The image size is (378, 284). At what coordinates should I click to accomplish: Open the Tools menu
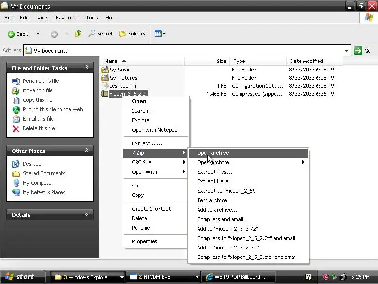coord(92,18)
